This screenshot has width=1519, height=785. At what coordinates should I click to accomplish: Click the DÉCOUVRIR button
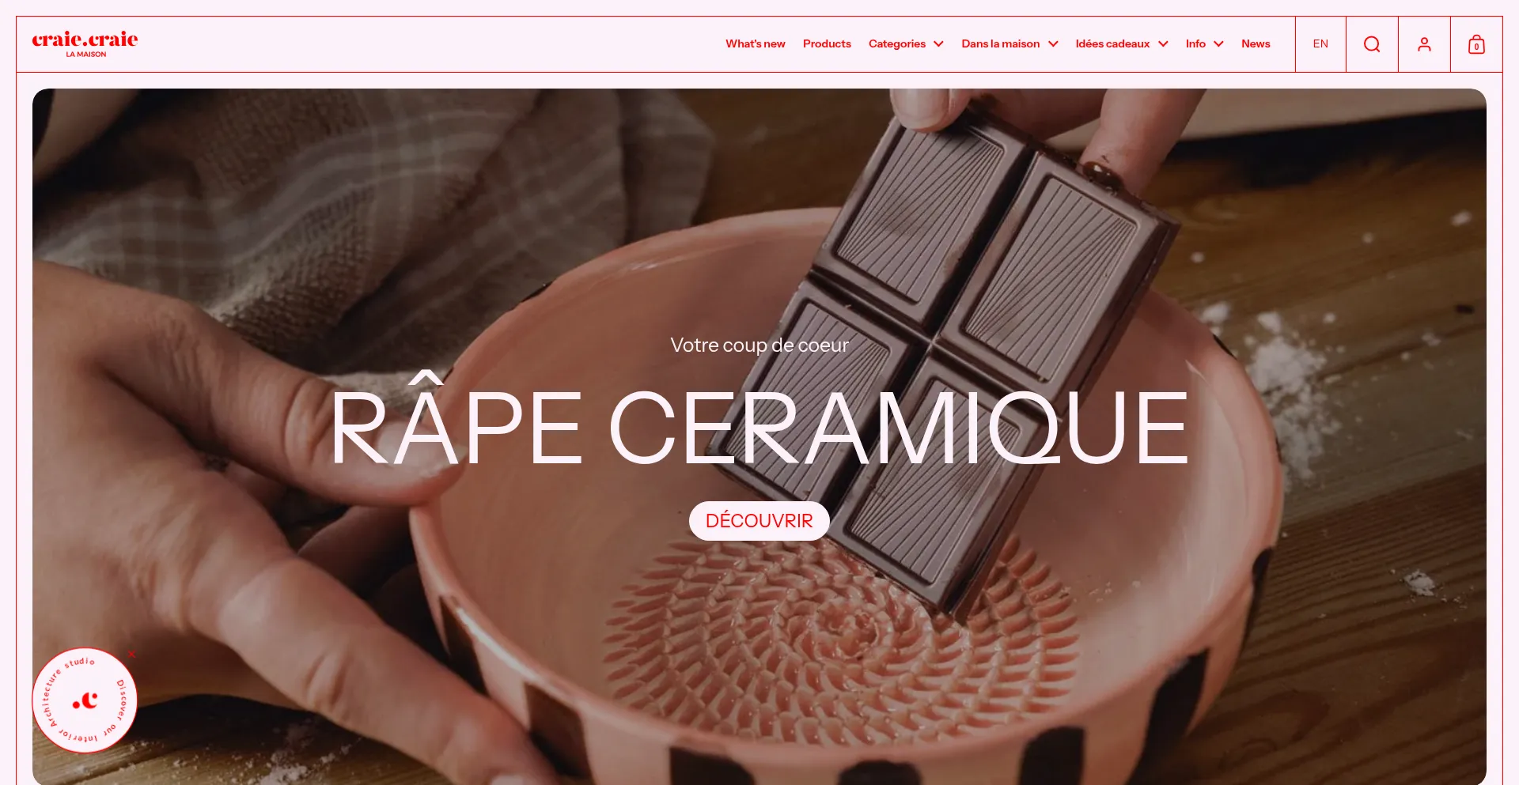coord(759,521)
